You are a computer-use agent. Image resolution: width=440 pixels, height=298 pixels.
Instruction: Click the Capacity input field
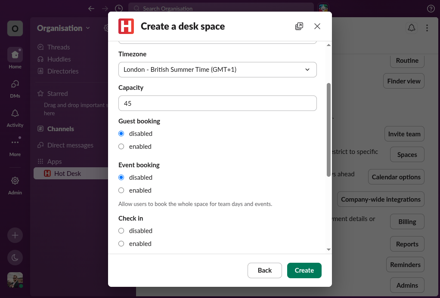tap(217, 103)
